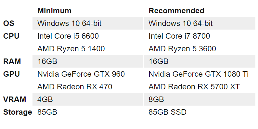
Task: Click Nvidia GeForce GTX 1080 Ti entry
Action: coord(199,74)
